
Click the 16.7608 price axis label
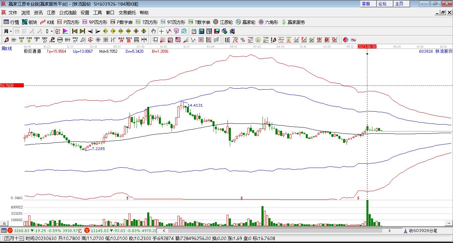[12, 86]
